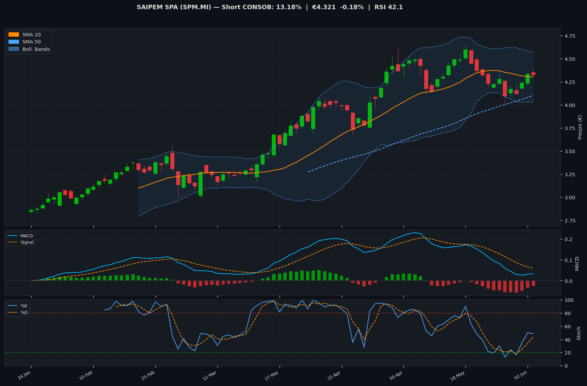Select the 'SMA 20' legend label

[x=32, y=35]
